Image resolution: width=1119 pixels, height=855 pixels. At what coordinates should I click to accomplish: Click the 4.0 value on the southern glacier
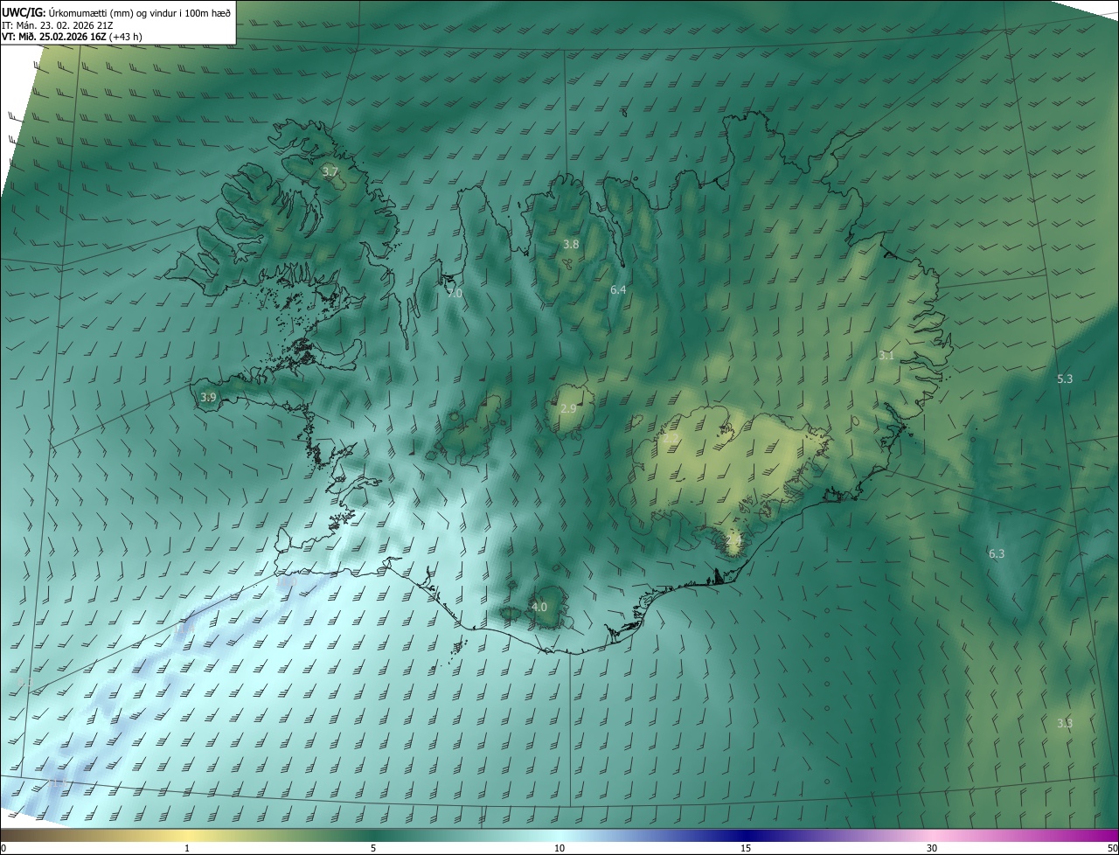539,607
